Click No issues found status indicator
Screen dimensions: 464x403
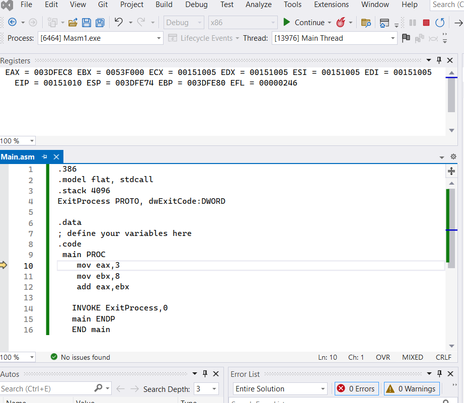[80, 357]
